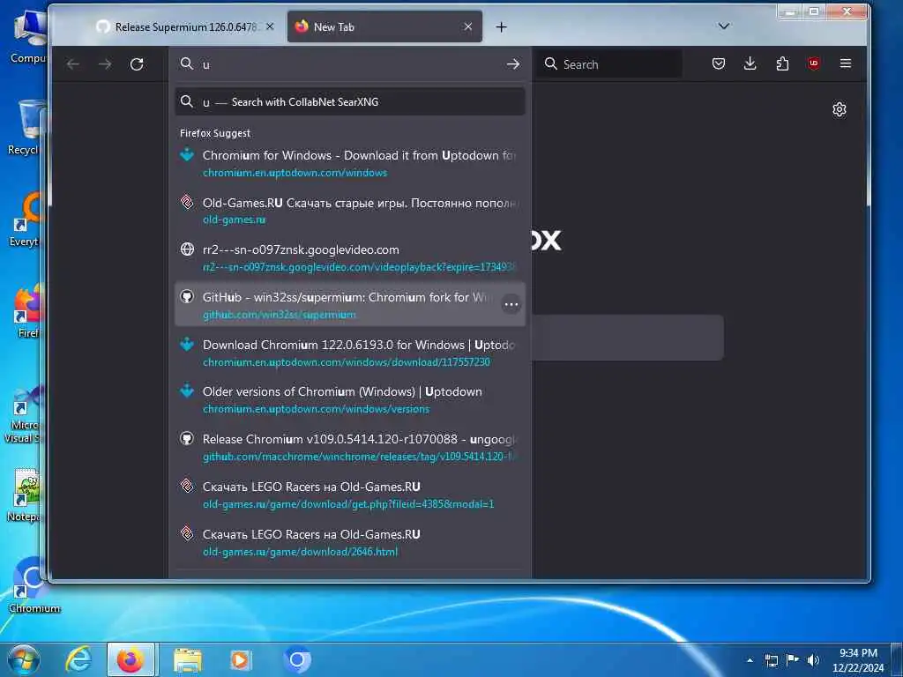This screenshot has height=677, width=903.
Task: Reload the page with the refresh icon
Action: [x=137, y=63]
